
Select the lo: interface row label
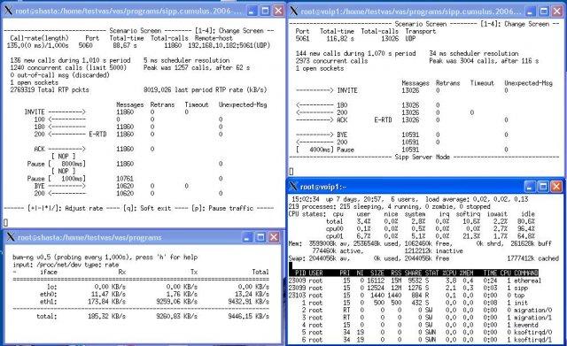pyautogui.click(x=51, y=287)
